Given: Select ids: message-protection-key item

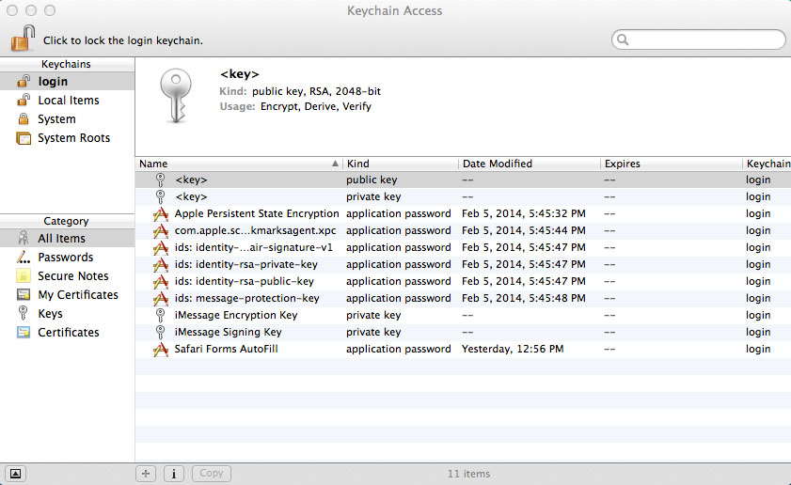Looking at the screenshot, I should click(x=463, y=298).
